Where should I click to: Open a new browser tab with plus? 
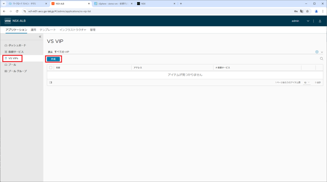click(181, 4)
